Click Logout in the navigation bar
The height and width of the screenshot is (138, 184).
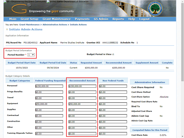[144, 19]
